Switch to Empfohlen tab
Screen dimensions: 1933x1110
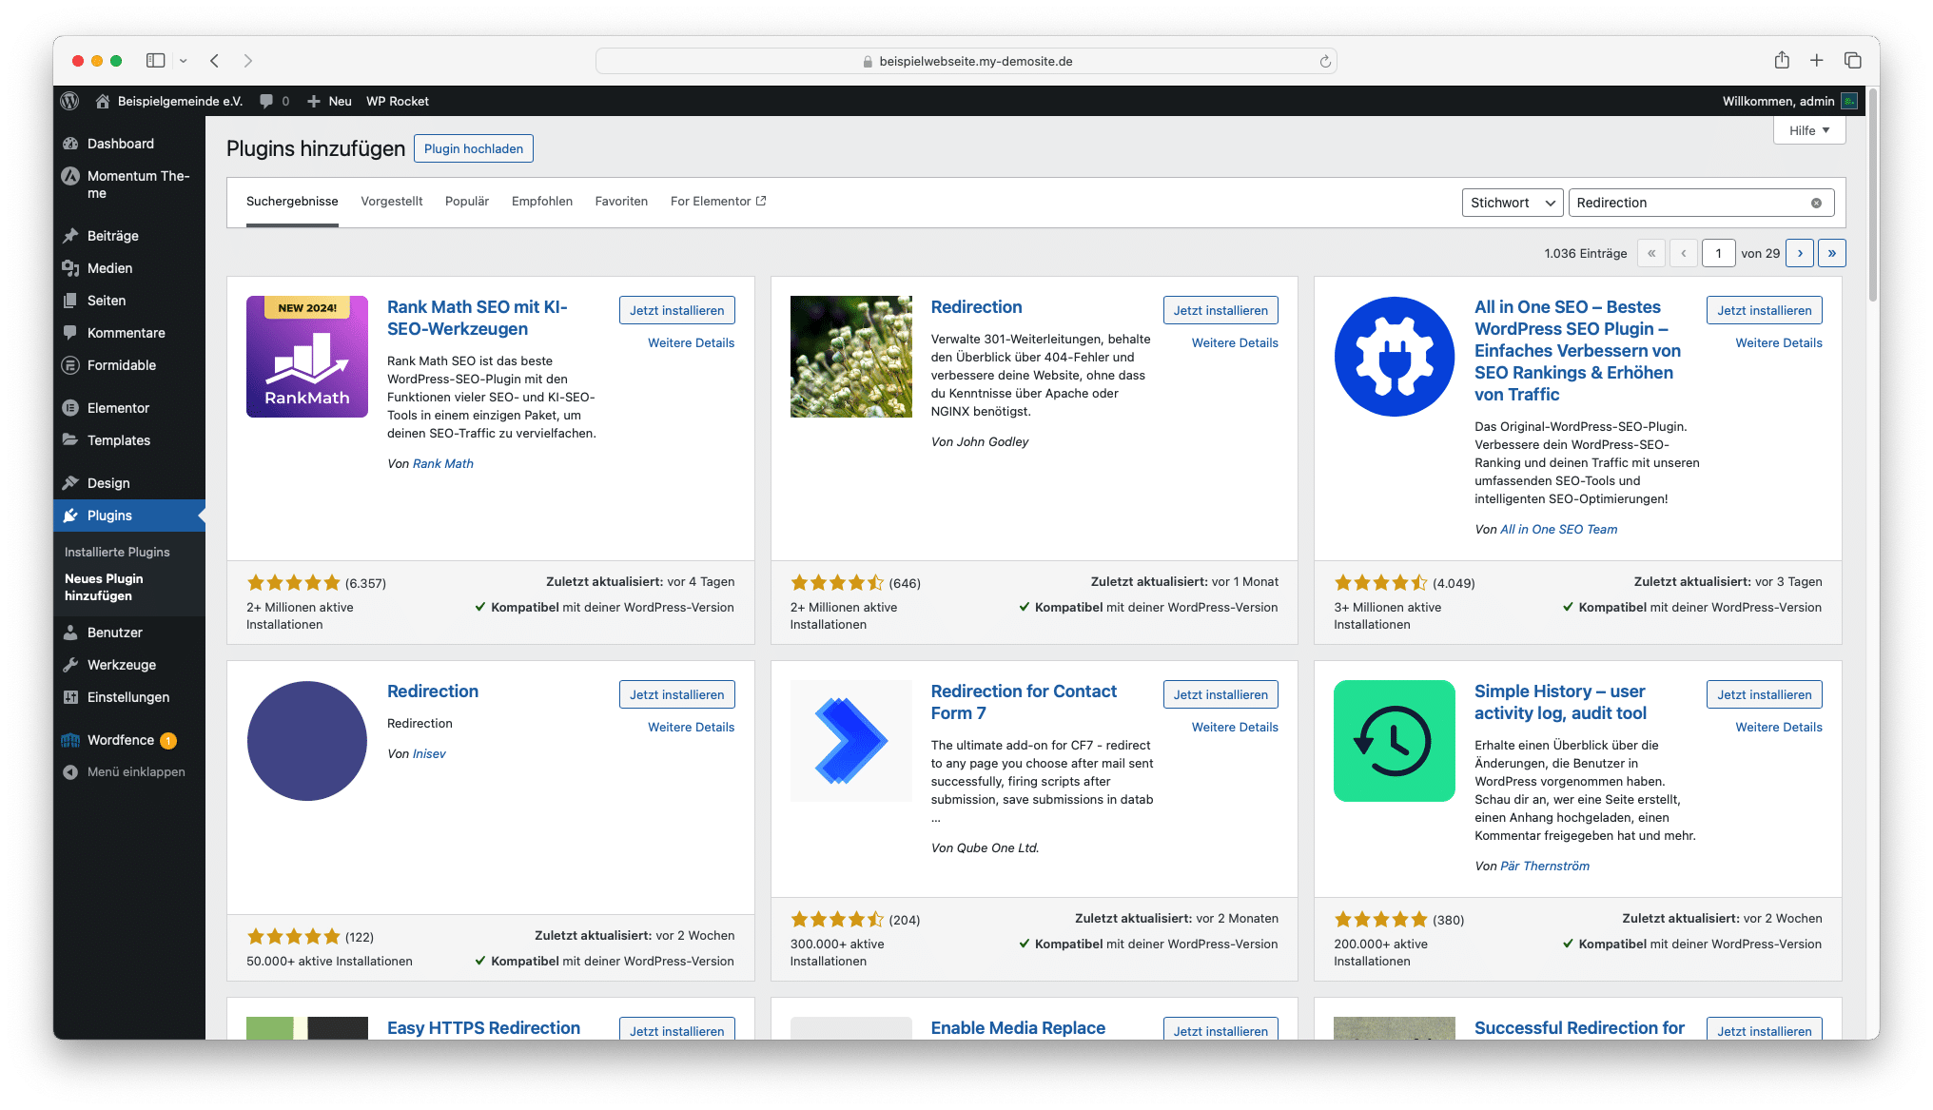(x=542, y=202)
